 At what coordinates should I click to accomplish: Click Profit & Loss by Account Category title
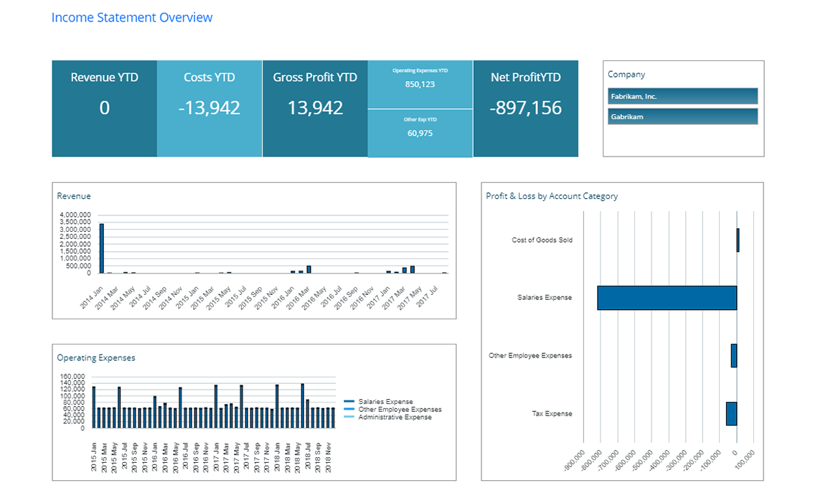click(552, 196)
